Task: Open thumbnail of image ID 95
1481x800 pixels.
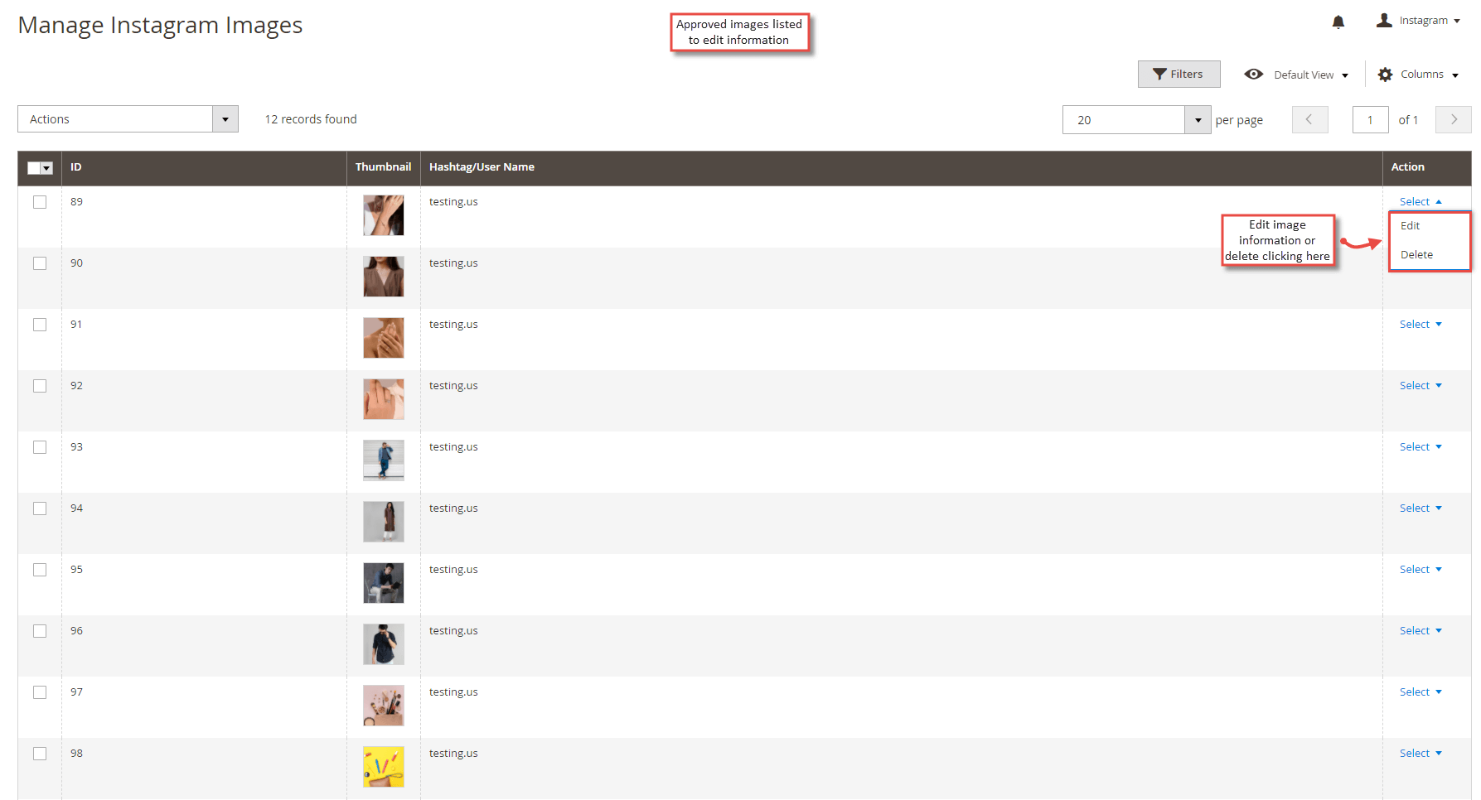Action: pos(384,583)
